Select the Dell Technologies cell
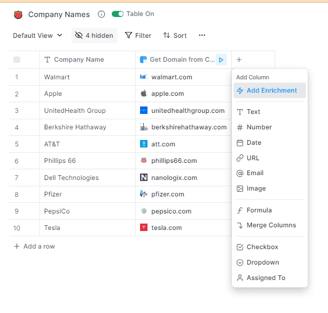Viewport: 328px width, 313px height. tap(87, 178)
